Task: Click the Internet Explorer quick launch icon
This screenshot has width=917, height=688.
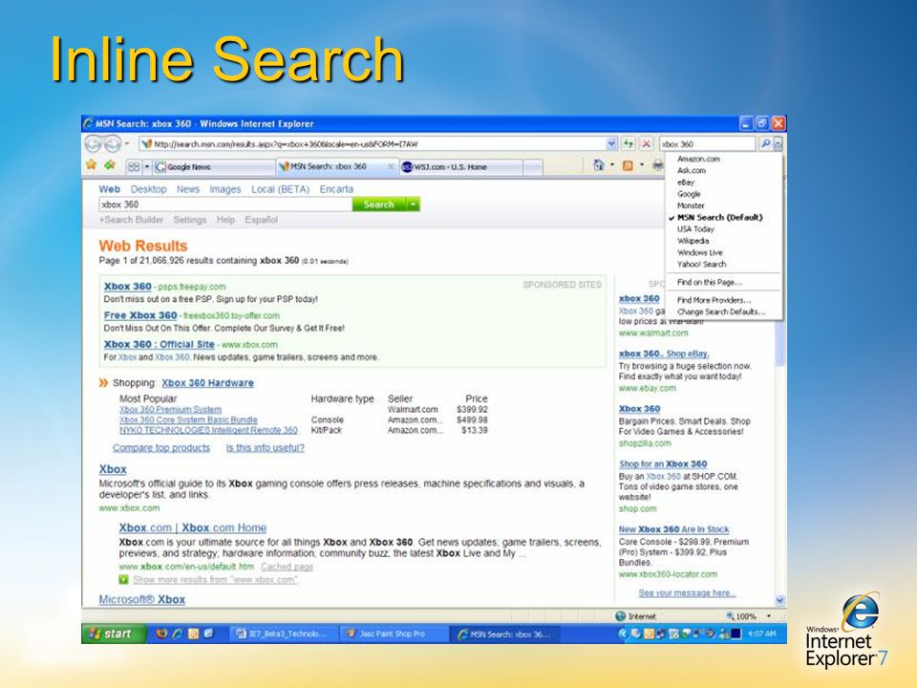Action: point(178,634)
